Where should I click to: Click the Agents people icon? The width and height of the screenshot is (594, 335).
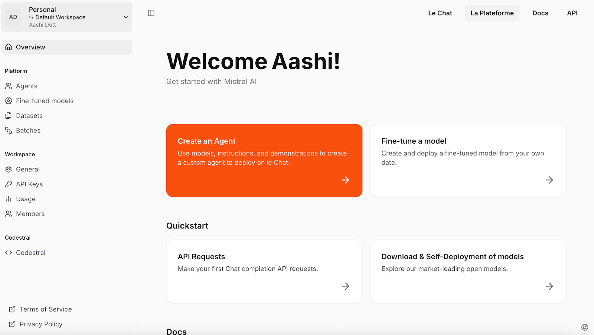pyautogui.click(x=9, y=86)
